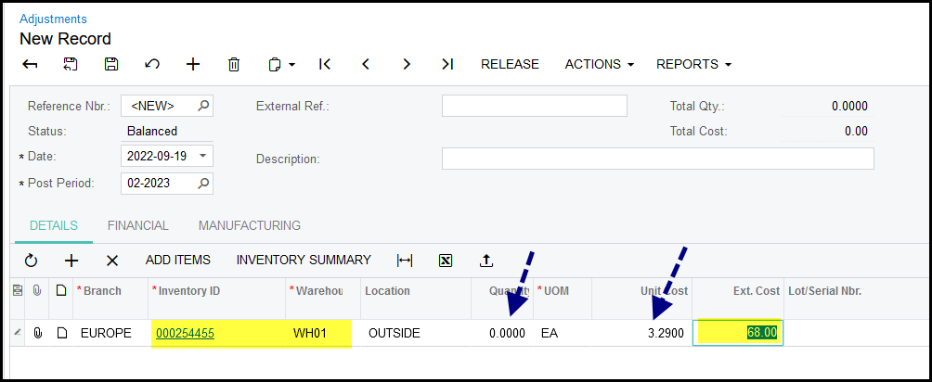This screenshot has width=932, height=382.
Task: Click the Delete trash can icon
Action: [x=234, y=64]
